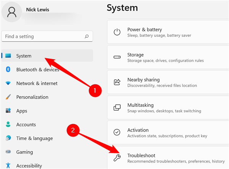The image size is (229, 169).
Task: Open Time & language settings
Action: pos(34,138)
